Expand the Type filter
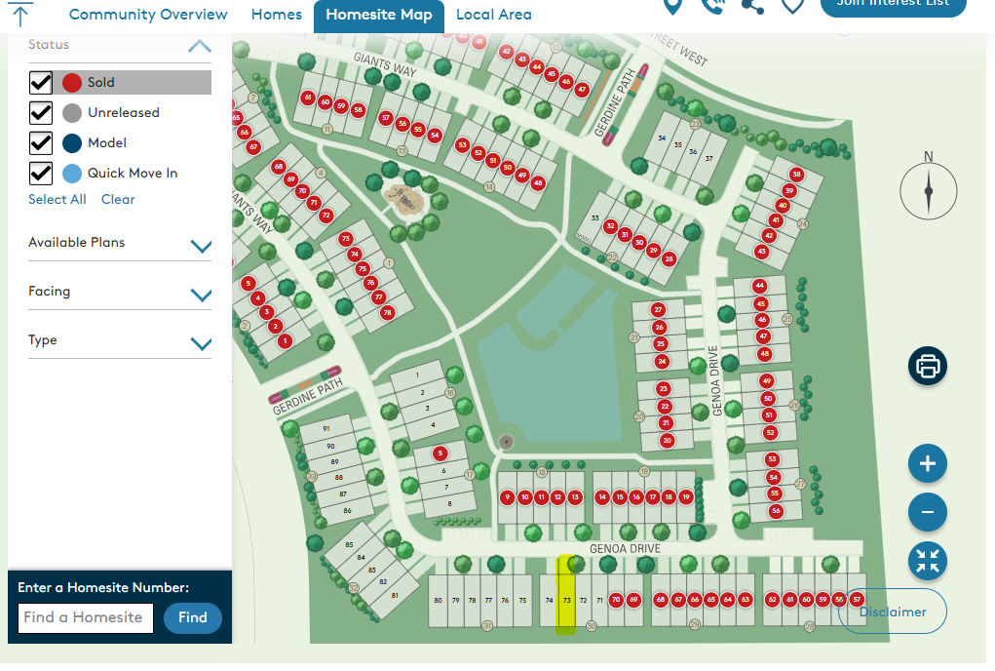 pyautogui.click(x=201, y=344)
